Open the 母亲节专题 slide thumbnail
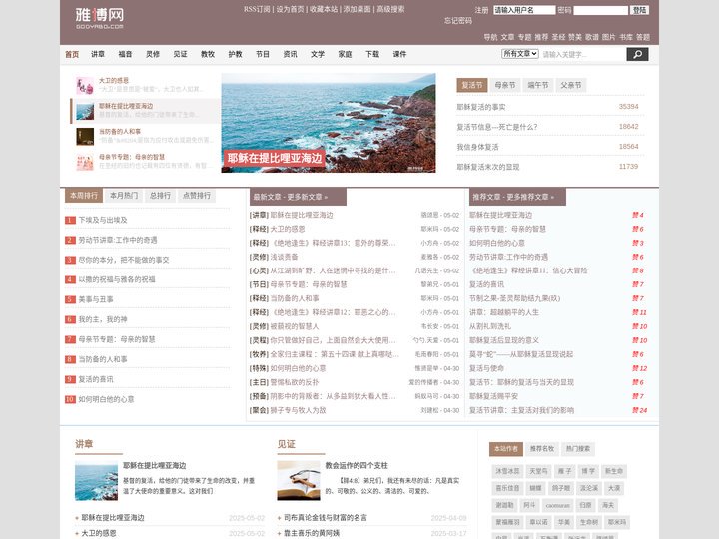Image resolution: width=719 pixels, height=539 pixels. [85, 162]
